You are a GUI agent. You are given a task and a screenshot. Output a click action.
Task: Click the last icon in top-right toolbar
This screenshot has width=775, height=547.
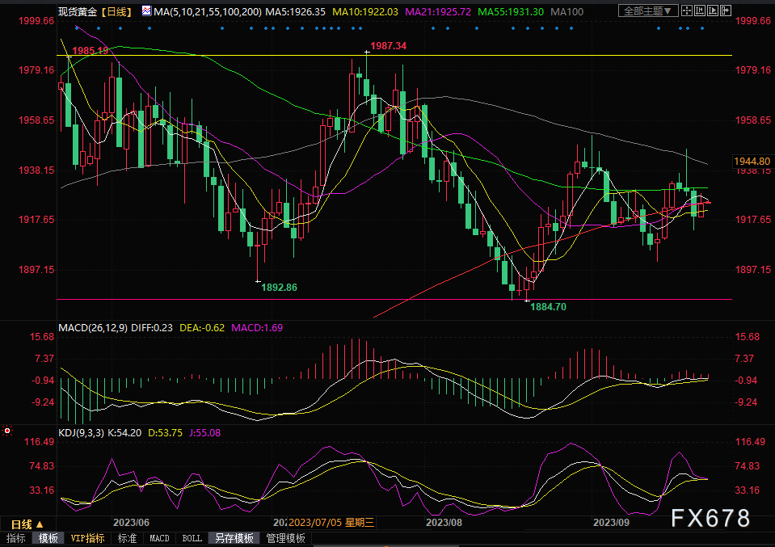click(x=727, y=11)
